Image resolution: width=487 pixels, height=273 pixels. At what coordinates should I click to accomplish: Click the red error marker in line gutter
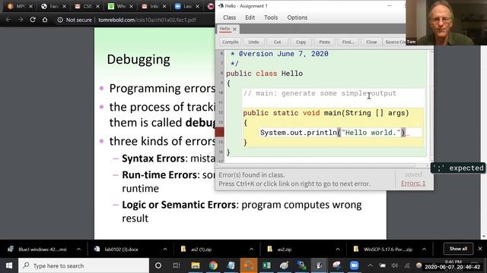(220, 133)
